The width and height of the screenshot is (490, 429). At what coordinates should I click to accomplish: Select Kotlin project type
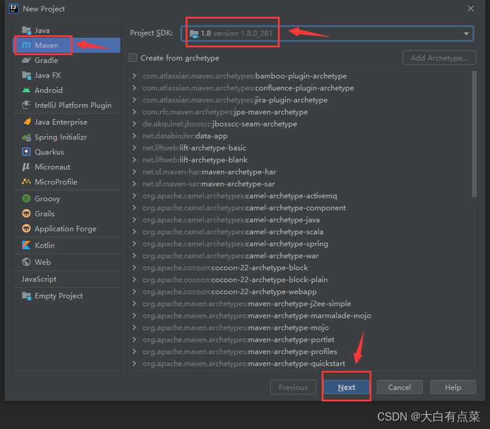point(66,245)
